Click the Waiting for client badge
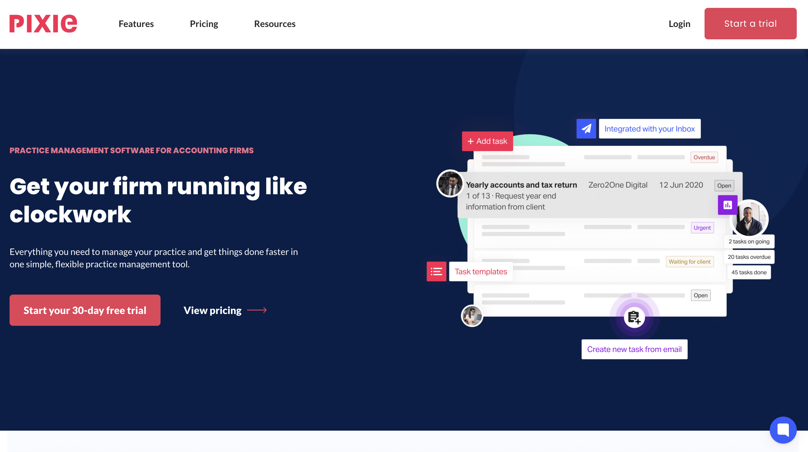Viewport: 808px width, 452px height. pos(690,262)
